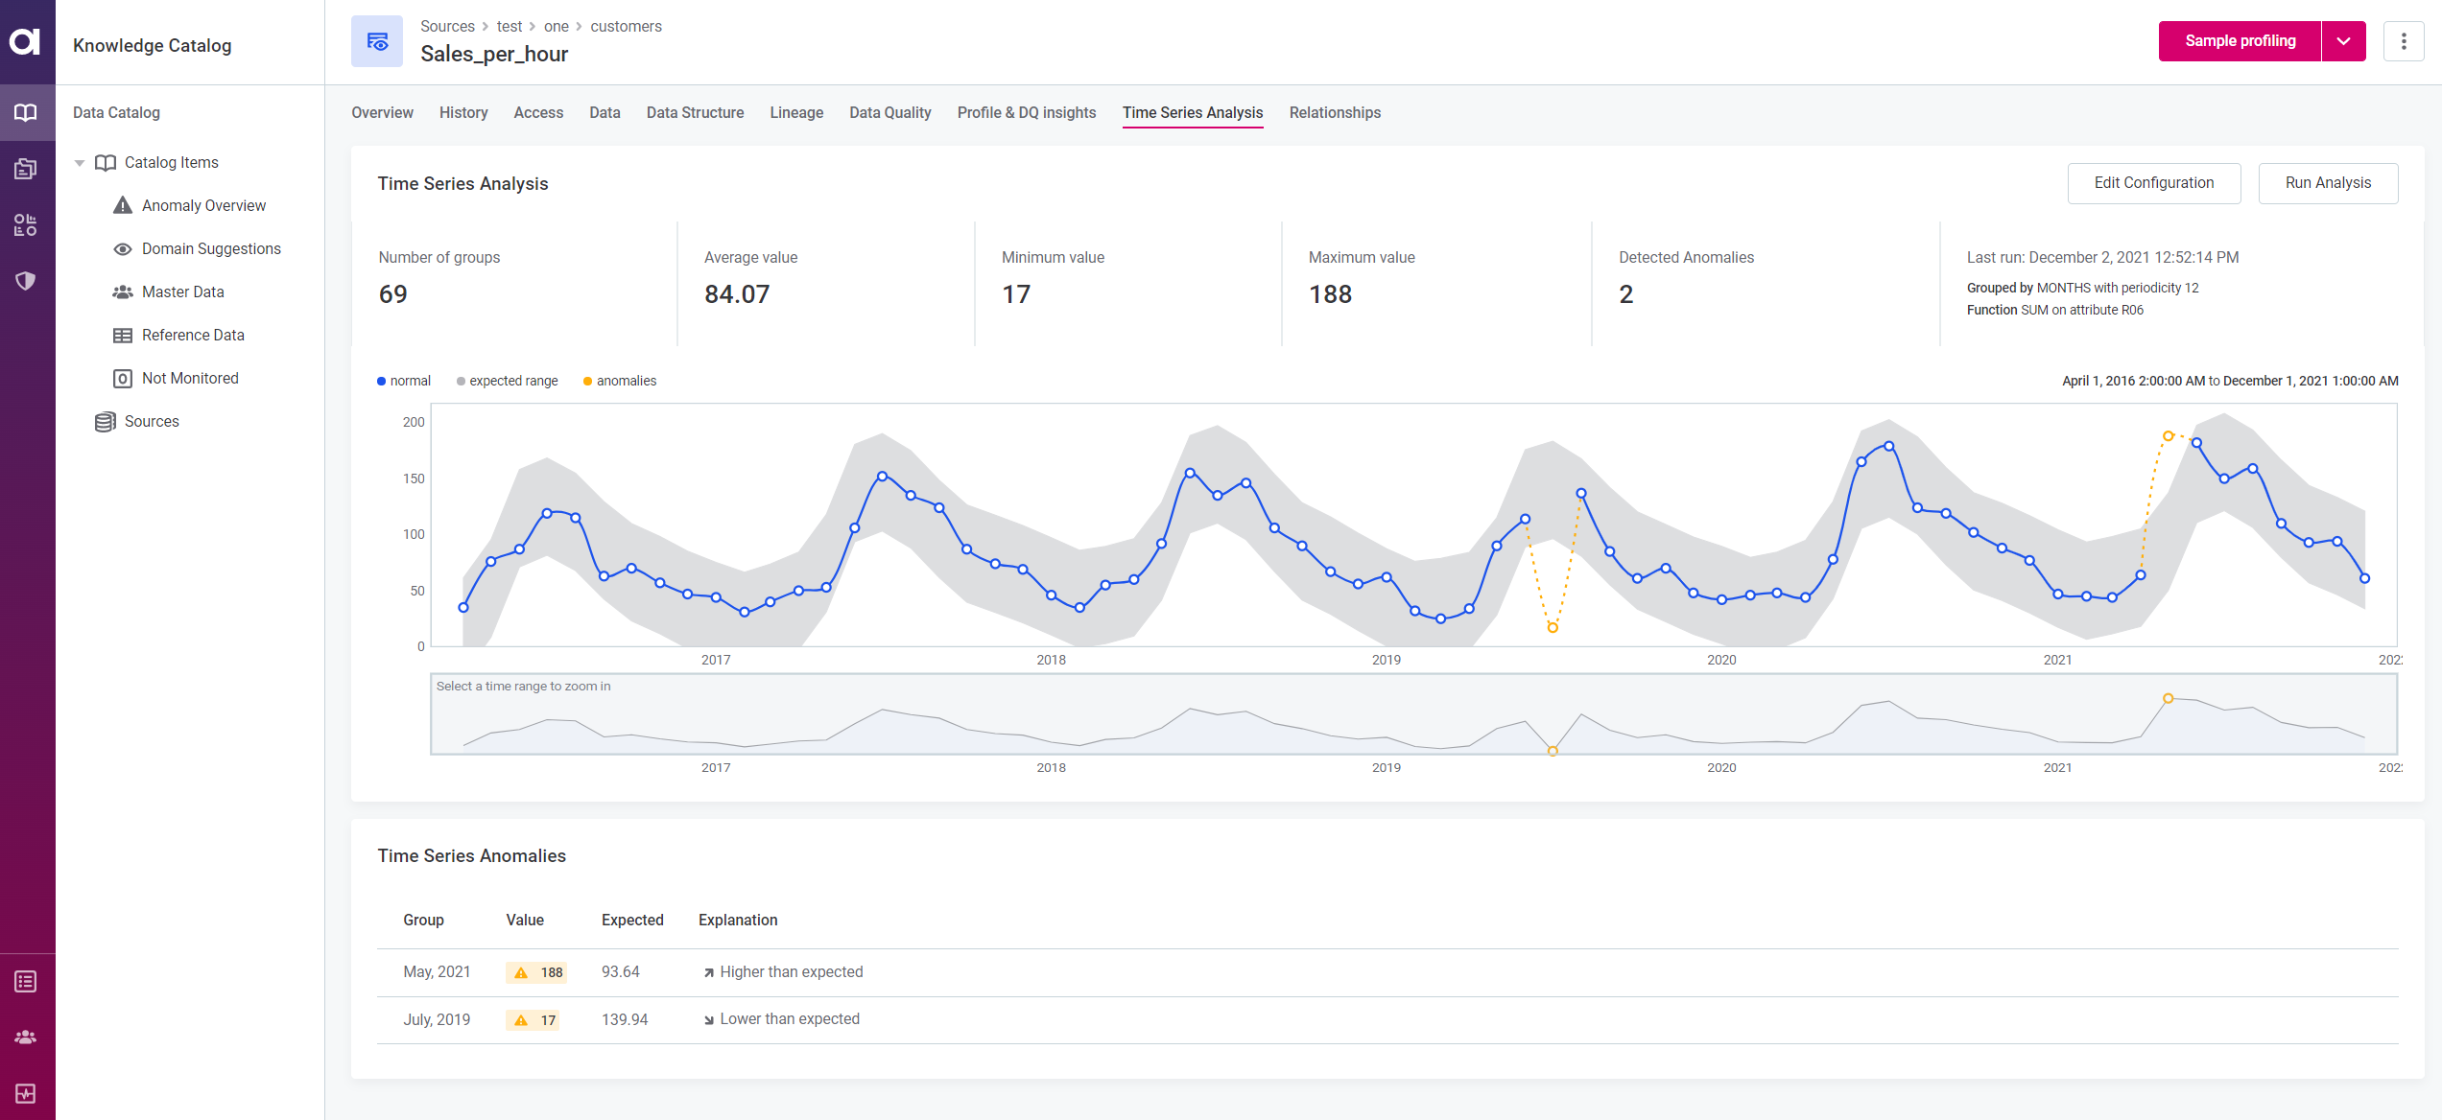The width and height of the screenshot is (2442, 1120).
Task: Open Anomaly Overview in the catalog tree
Action: pos(203,205)
